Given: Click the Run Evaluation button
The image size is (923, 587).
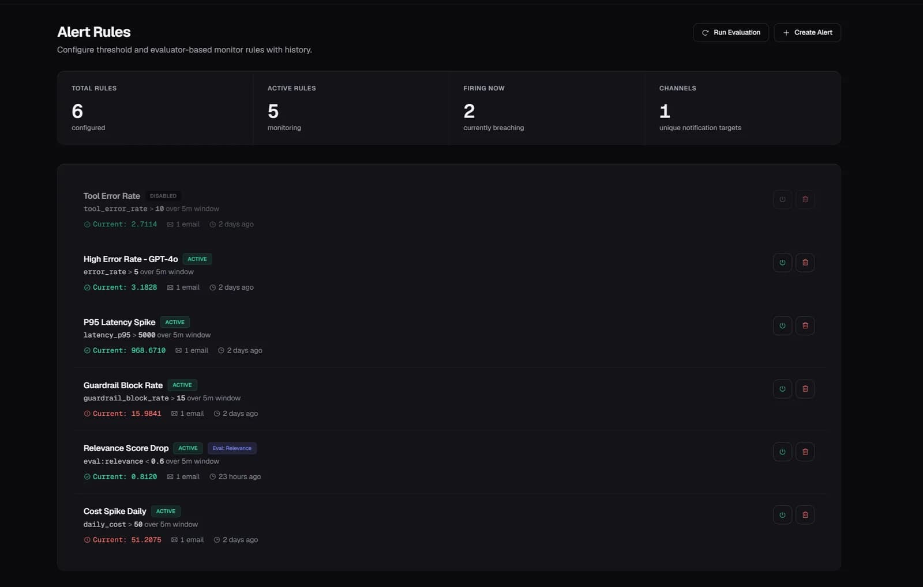Looking at the screenshot, I should coord(730,32).
